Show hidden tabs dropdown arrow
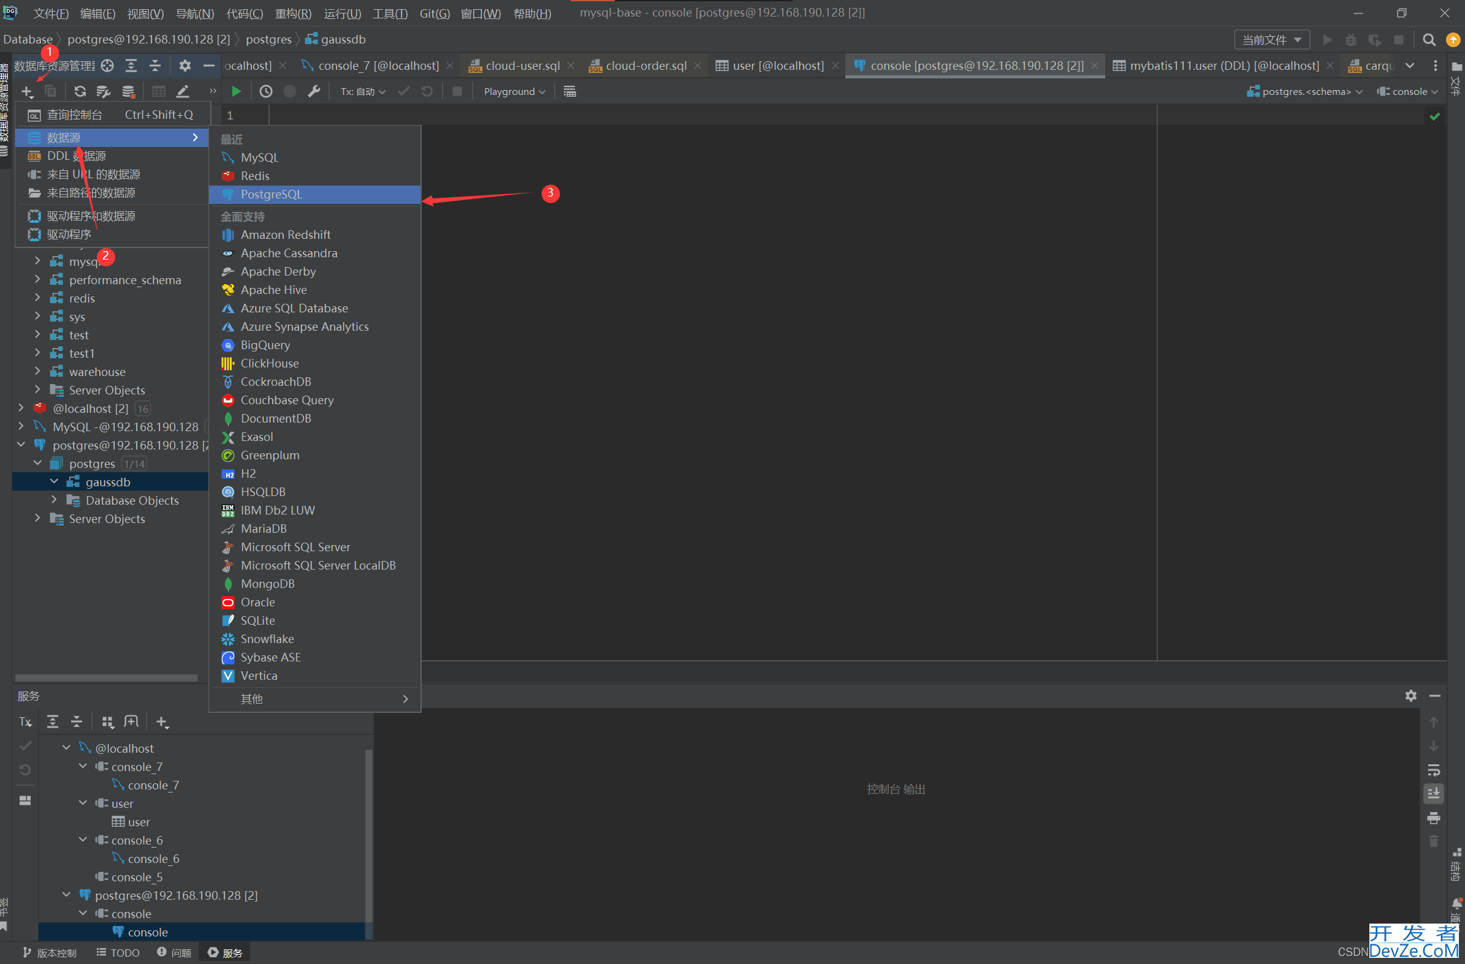Screen dimensions: 1465x964 [x=1410, y=65]
